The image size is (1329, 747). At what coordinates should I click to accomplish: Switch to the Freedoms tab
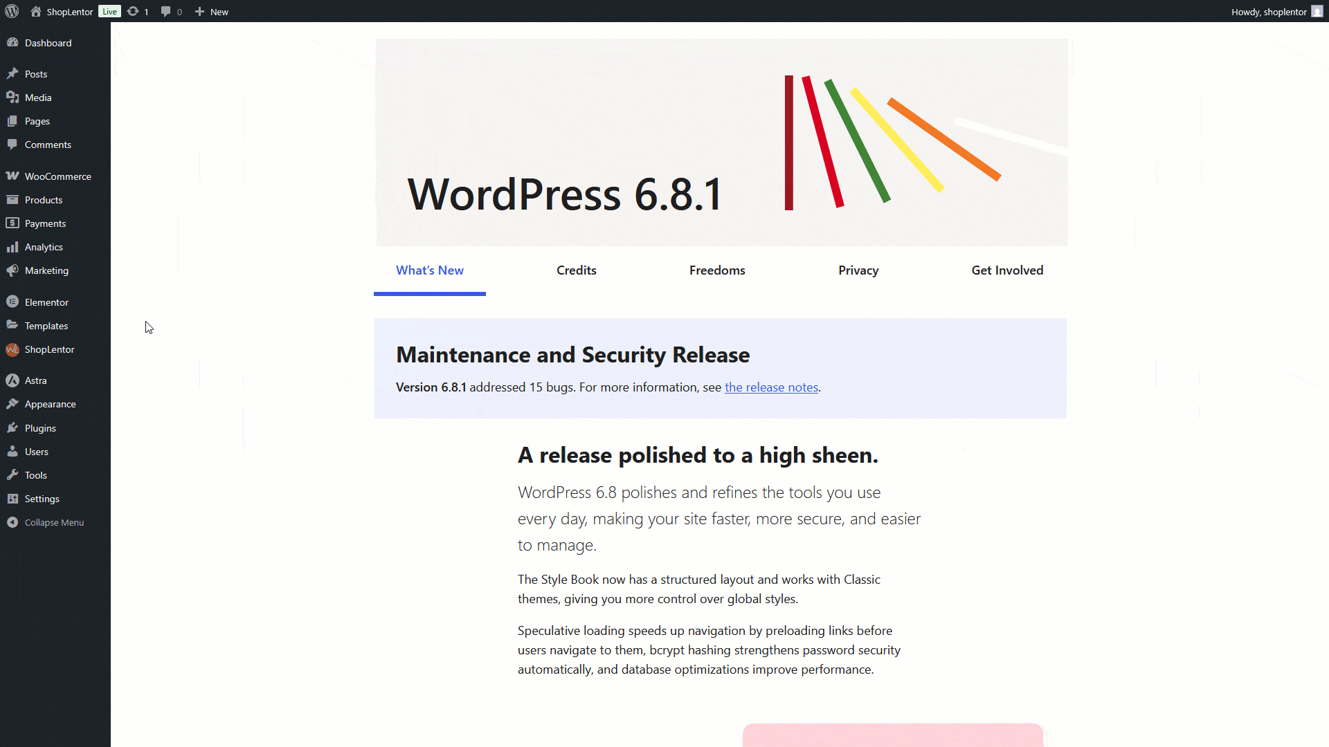click(717, 270)
